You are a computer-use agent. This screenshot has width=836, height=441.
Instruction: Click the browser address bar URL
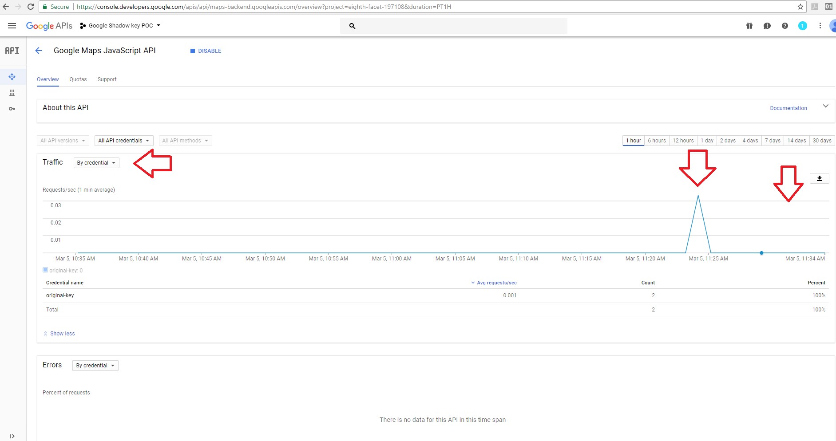264,7
